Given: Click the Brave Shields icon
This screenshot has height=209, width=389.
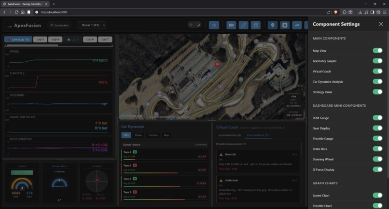Looking at the screenshot, I should (335, 12).
